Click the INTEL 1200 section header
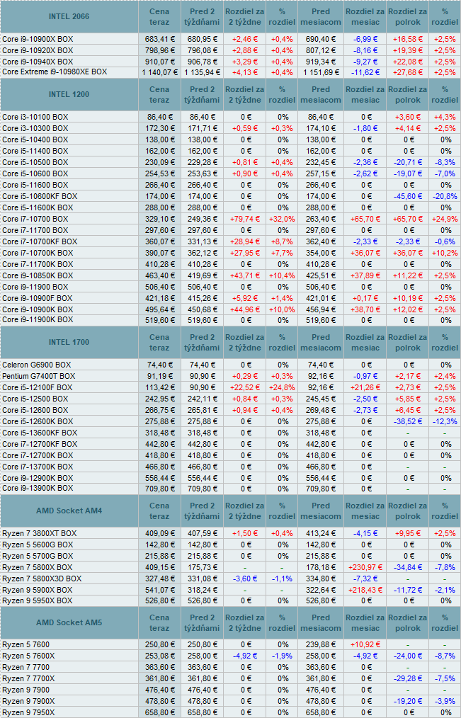This screenshot has width=461, height=718. [x=69, y=95]
